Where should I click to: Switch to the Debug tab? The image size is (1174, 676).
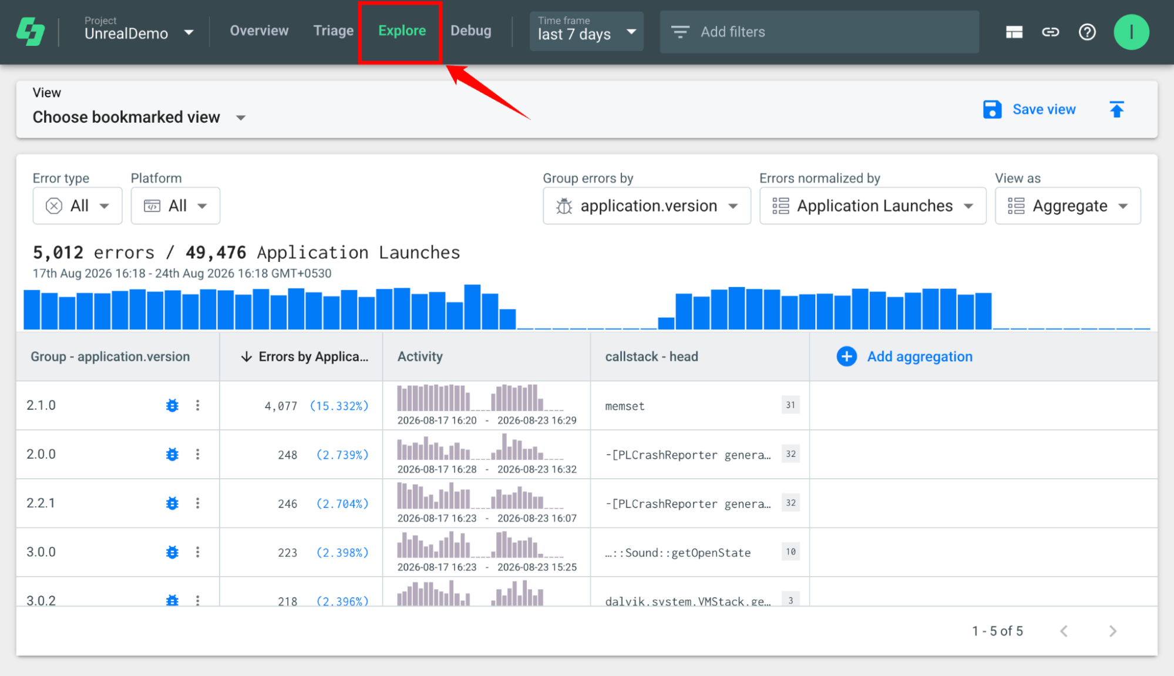point(470,31)
